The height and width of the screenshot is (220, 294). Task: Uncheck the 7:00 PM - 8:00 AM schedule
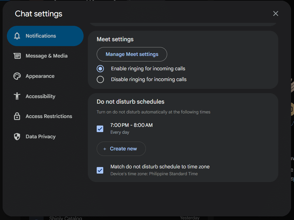pyautogui.click(x=100, y=129)
